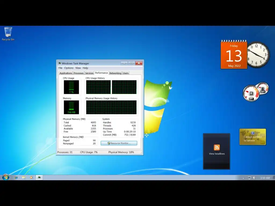Click the CPU Usage 7% meter

pos(71,87)
